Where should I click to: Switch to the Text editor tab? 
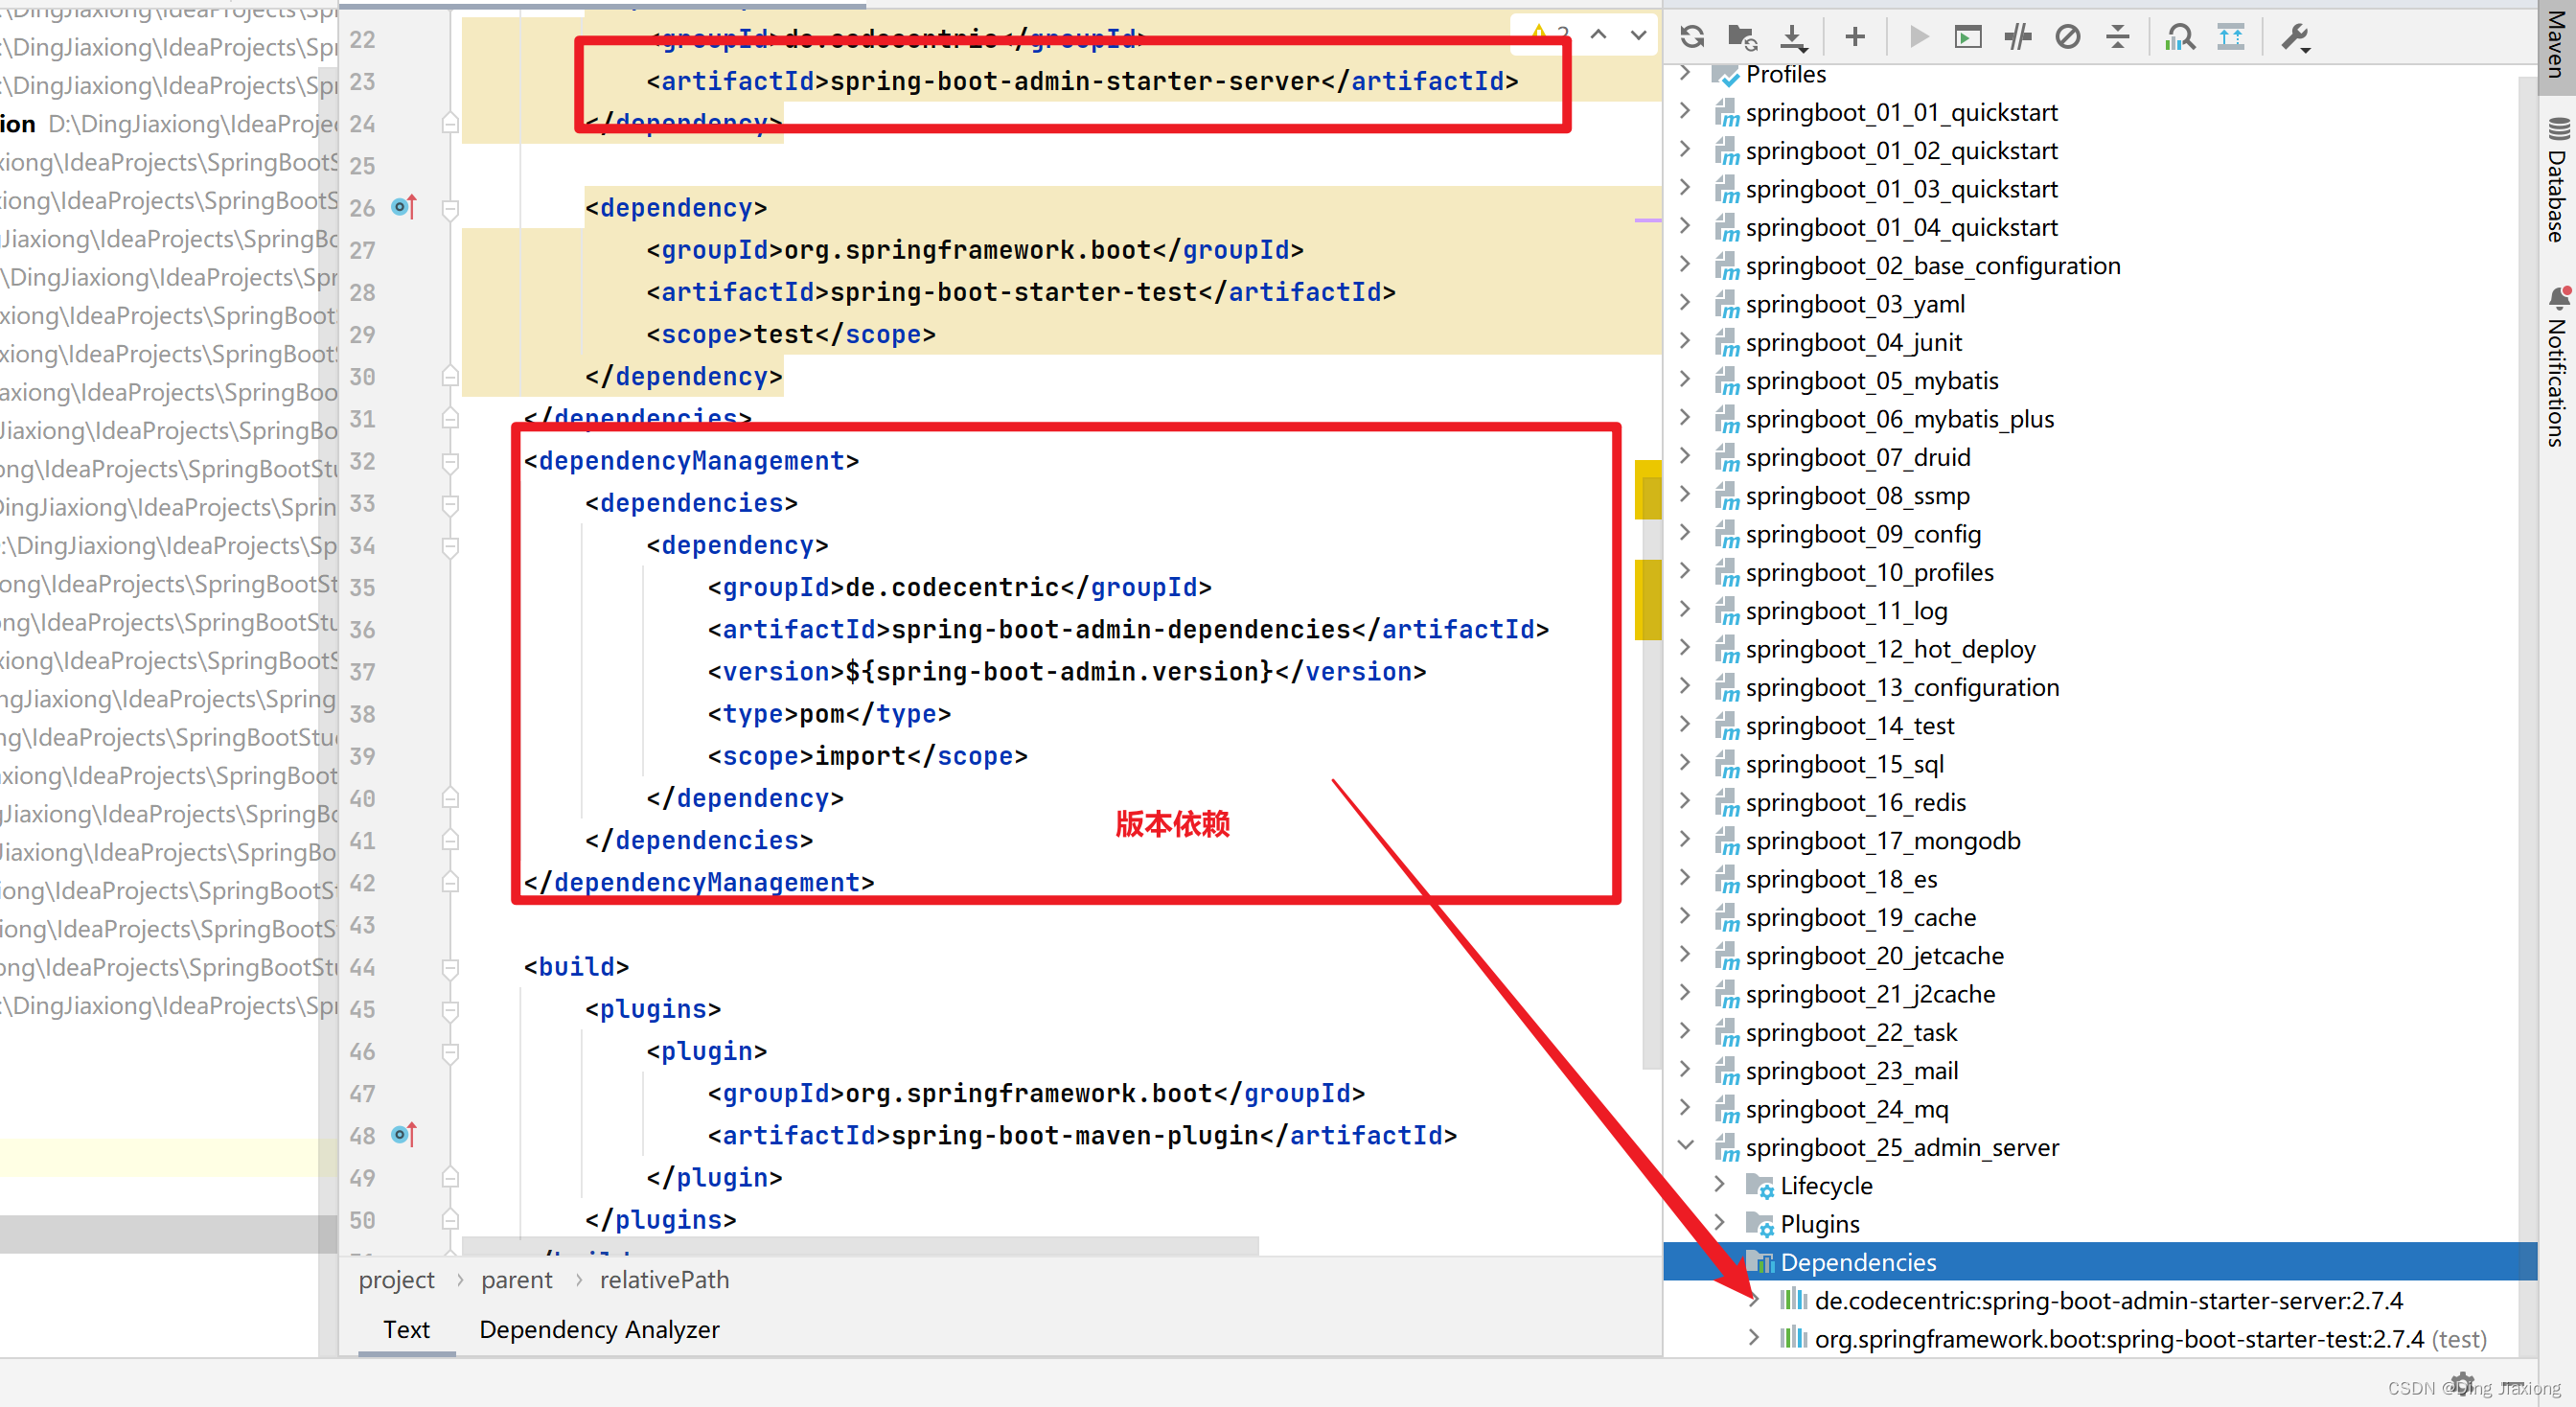pyautogui.click(x=406, y=1329)
